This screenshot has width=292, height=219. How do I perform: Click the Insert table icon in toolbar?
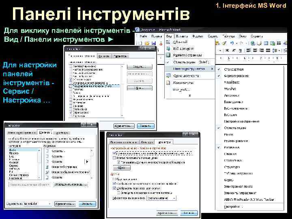pyautogui.click(x=266, y=43)
